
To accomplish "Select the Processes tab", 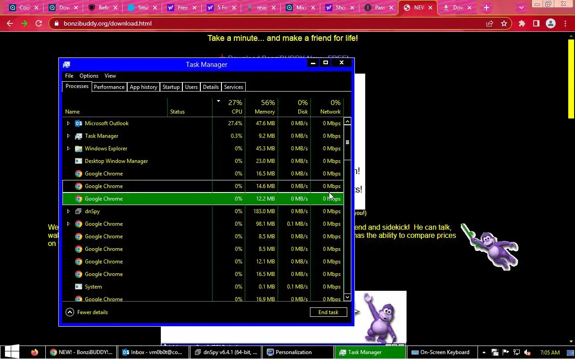I will click(x=77, y=86).
